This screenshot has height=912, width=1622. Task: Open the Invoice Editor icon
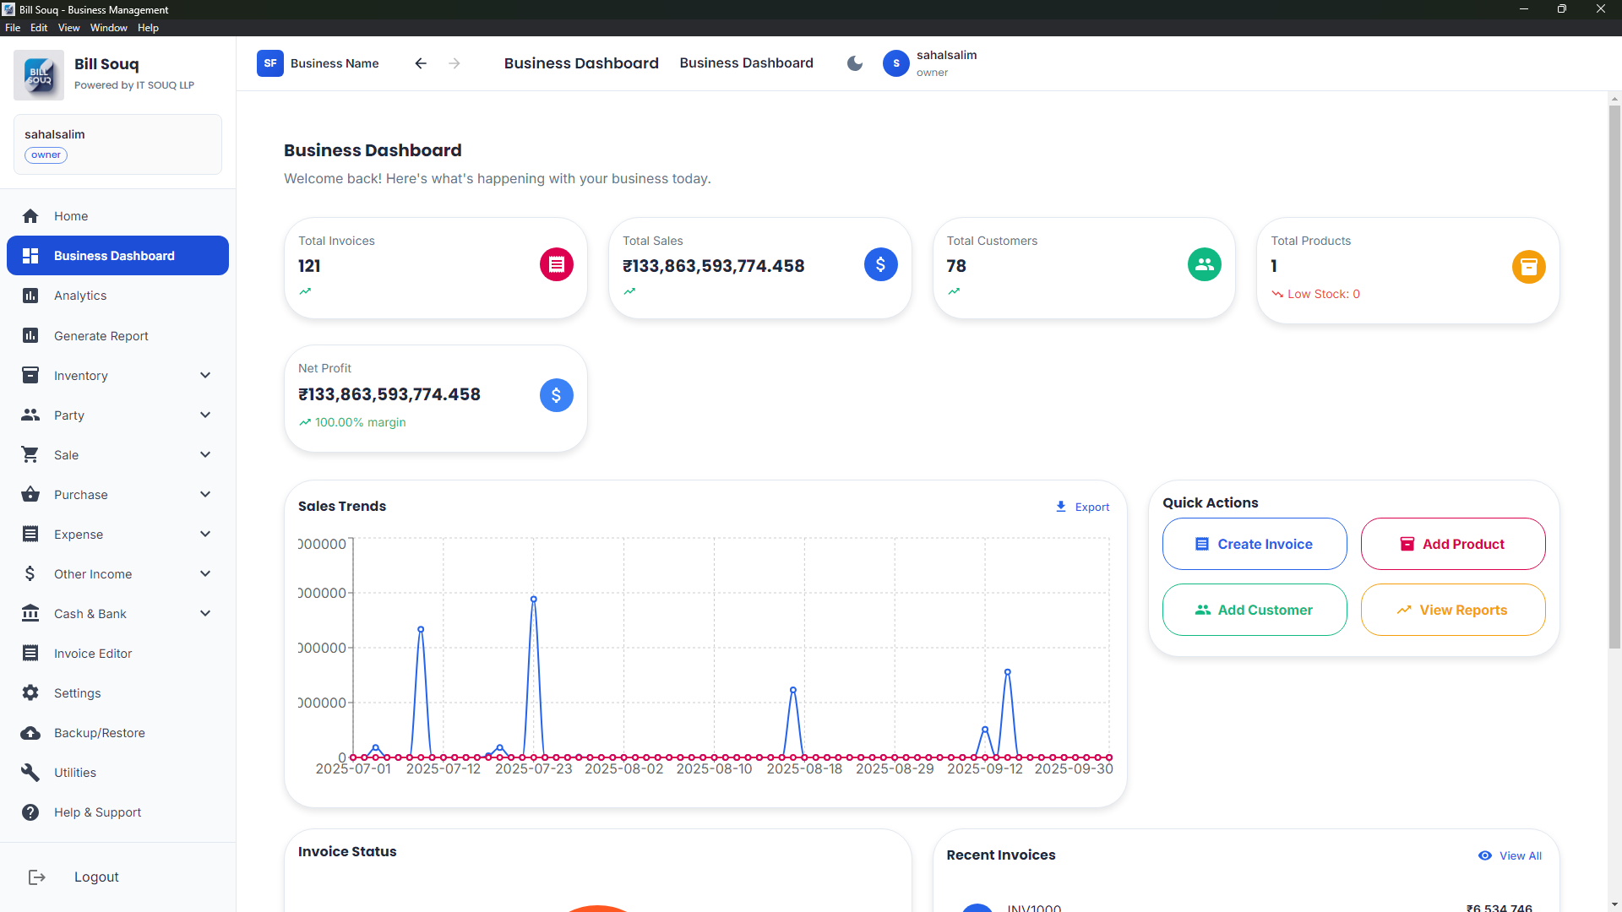(30, 653)
